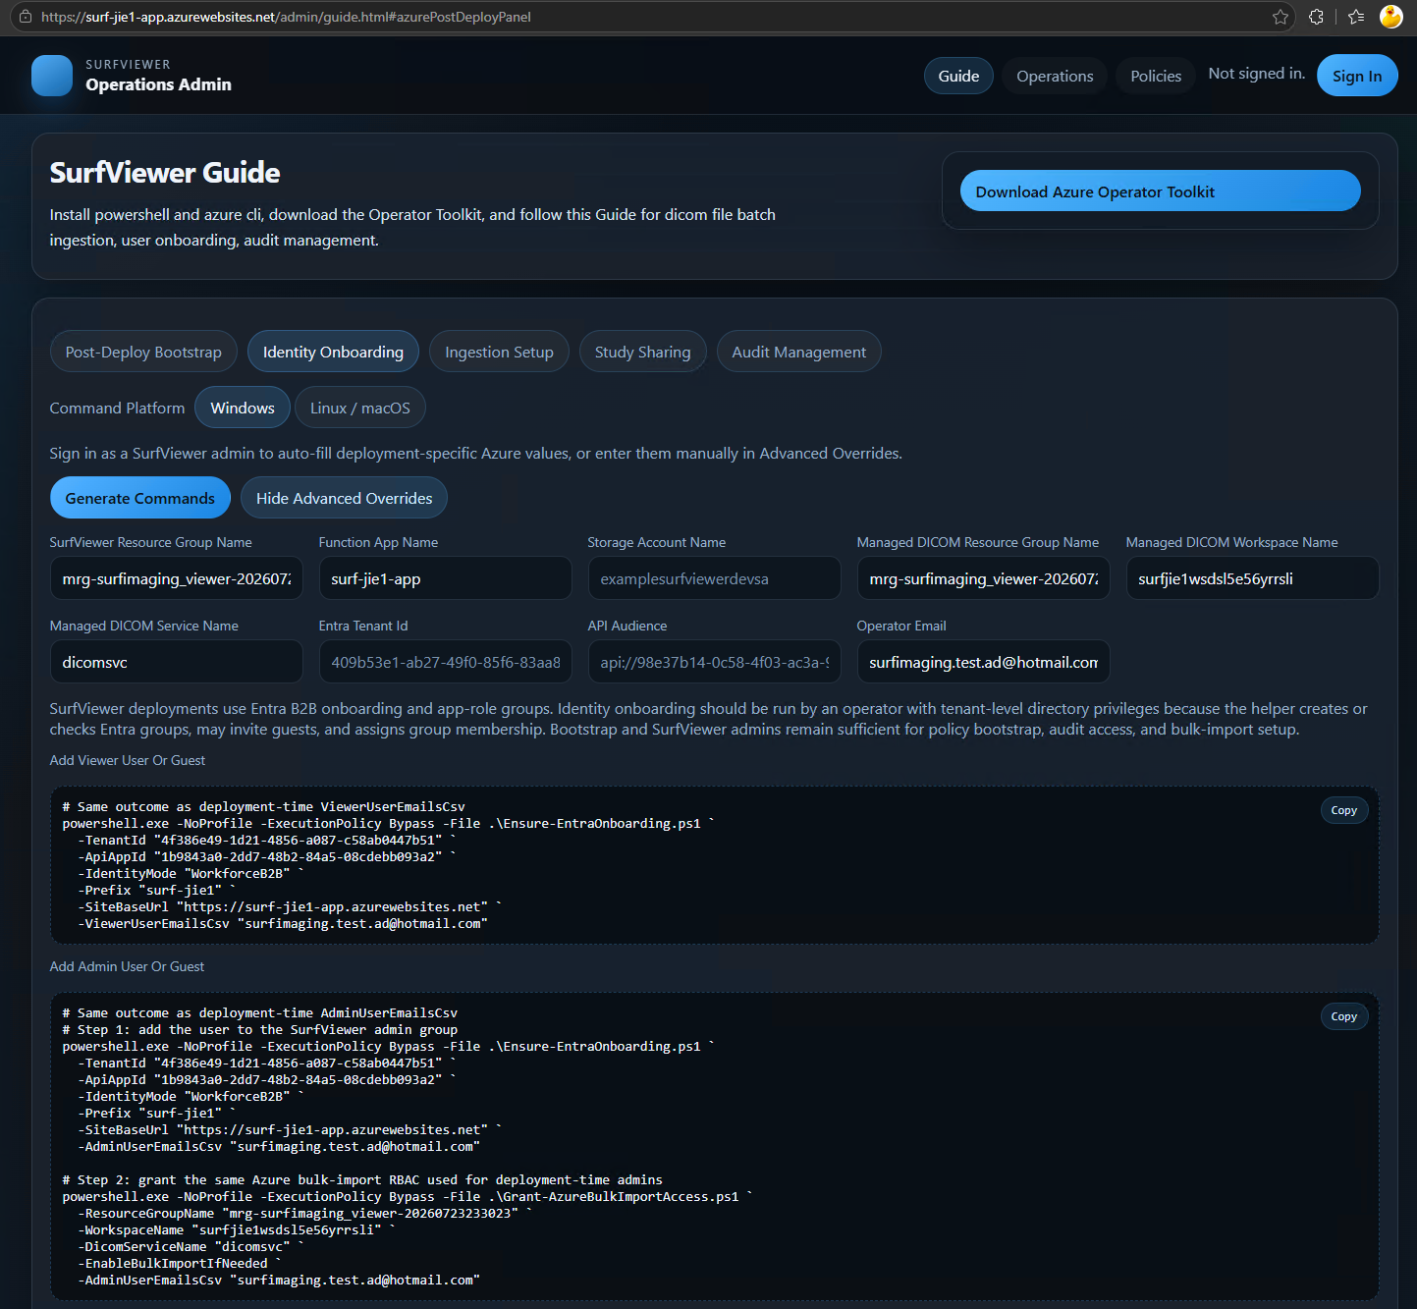Image resolution: width=1417 pixels, height=1309 pixels.
Task: Select Linux / macOS command platform
Action: 360,408
